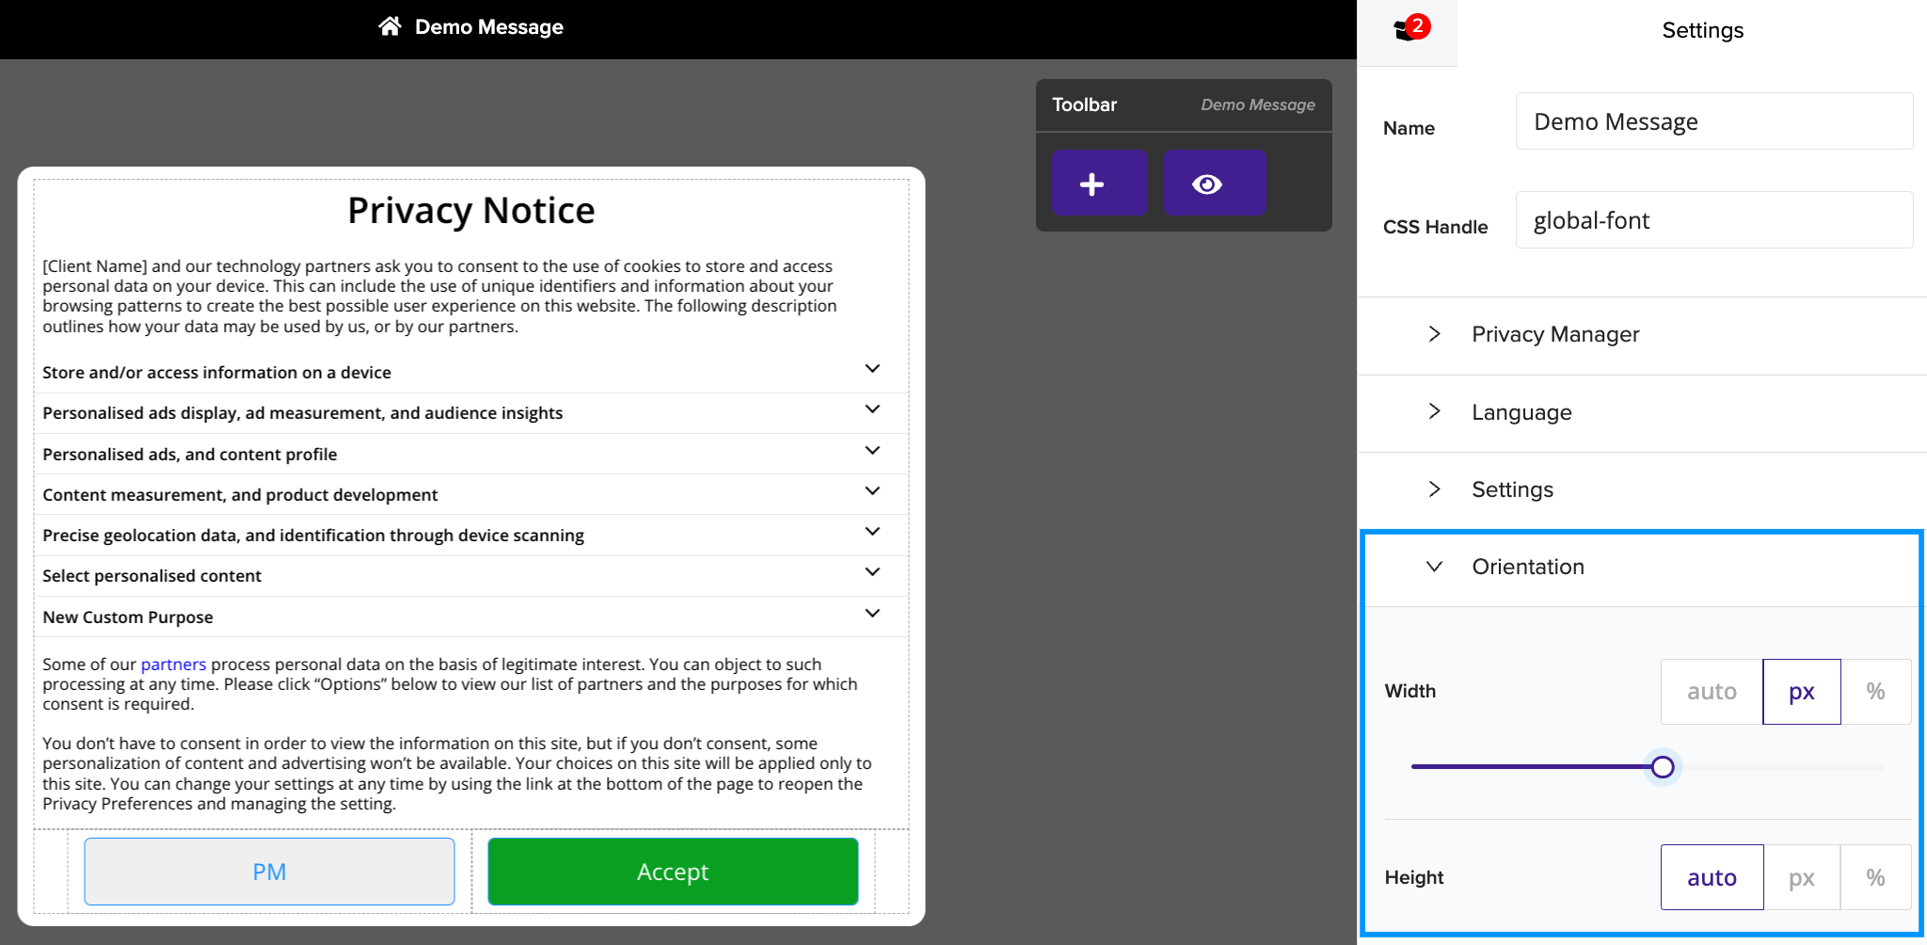Expand the Language section

[x=1521, y=412]
